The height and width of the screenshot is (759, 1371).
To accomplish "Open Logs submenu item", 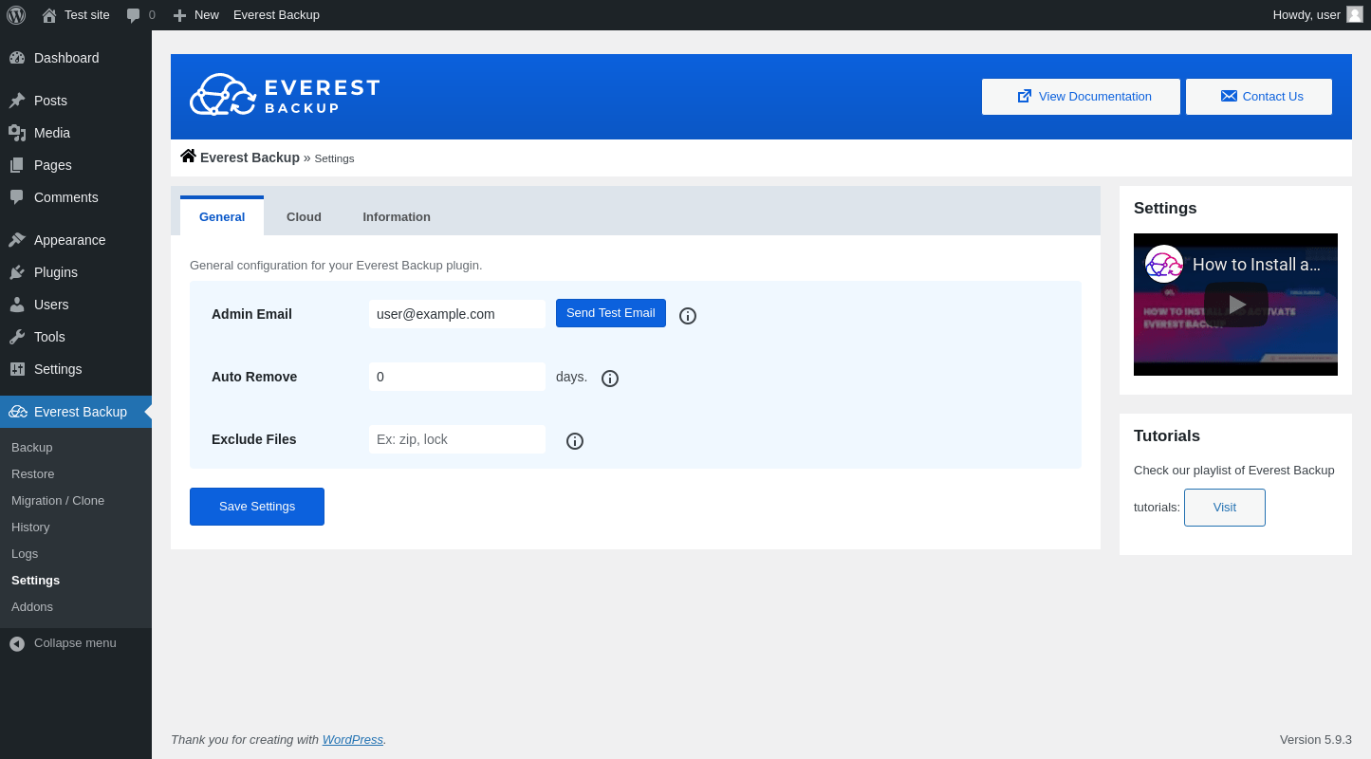I will (x=25, y=553).
